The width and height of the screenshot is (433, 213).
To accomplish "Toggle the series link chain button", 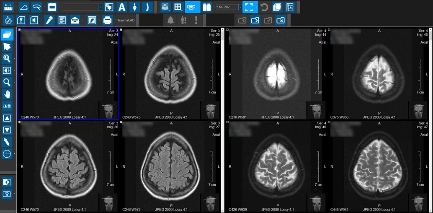I will click(x=191, y=7).
